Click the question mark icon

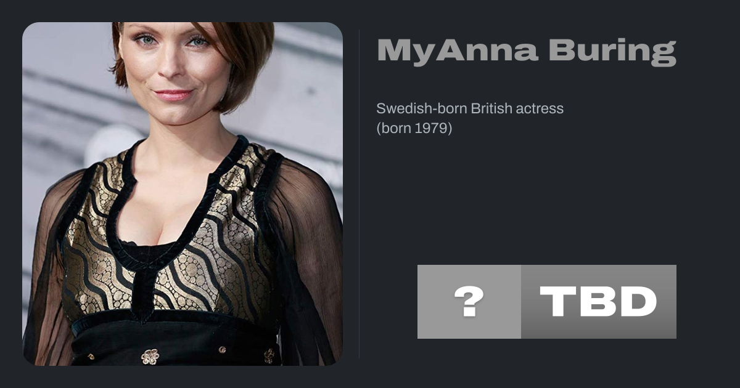[469, 302]
